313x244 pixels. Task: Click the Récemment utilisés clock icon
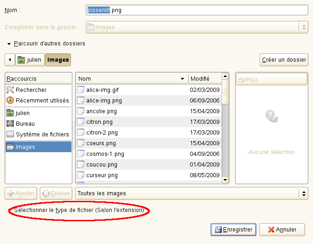coord(10,100)
